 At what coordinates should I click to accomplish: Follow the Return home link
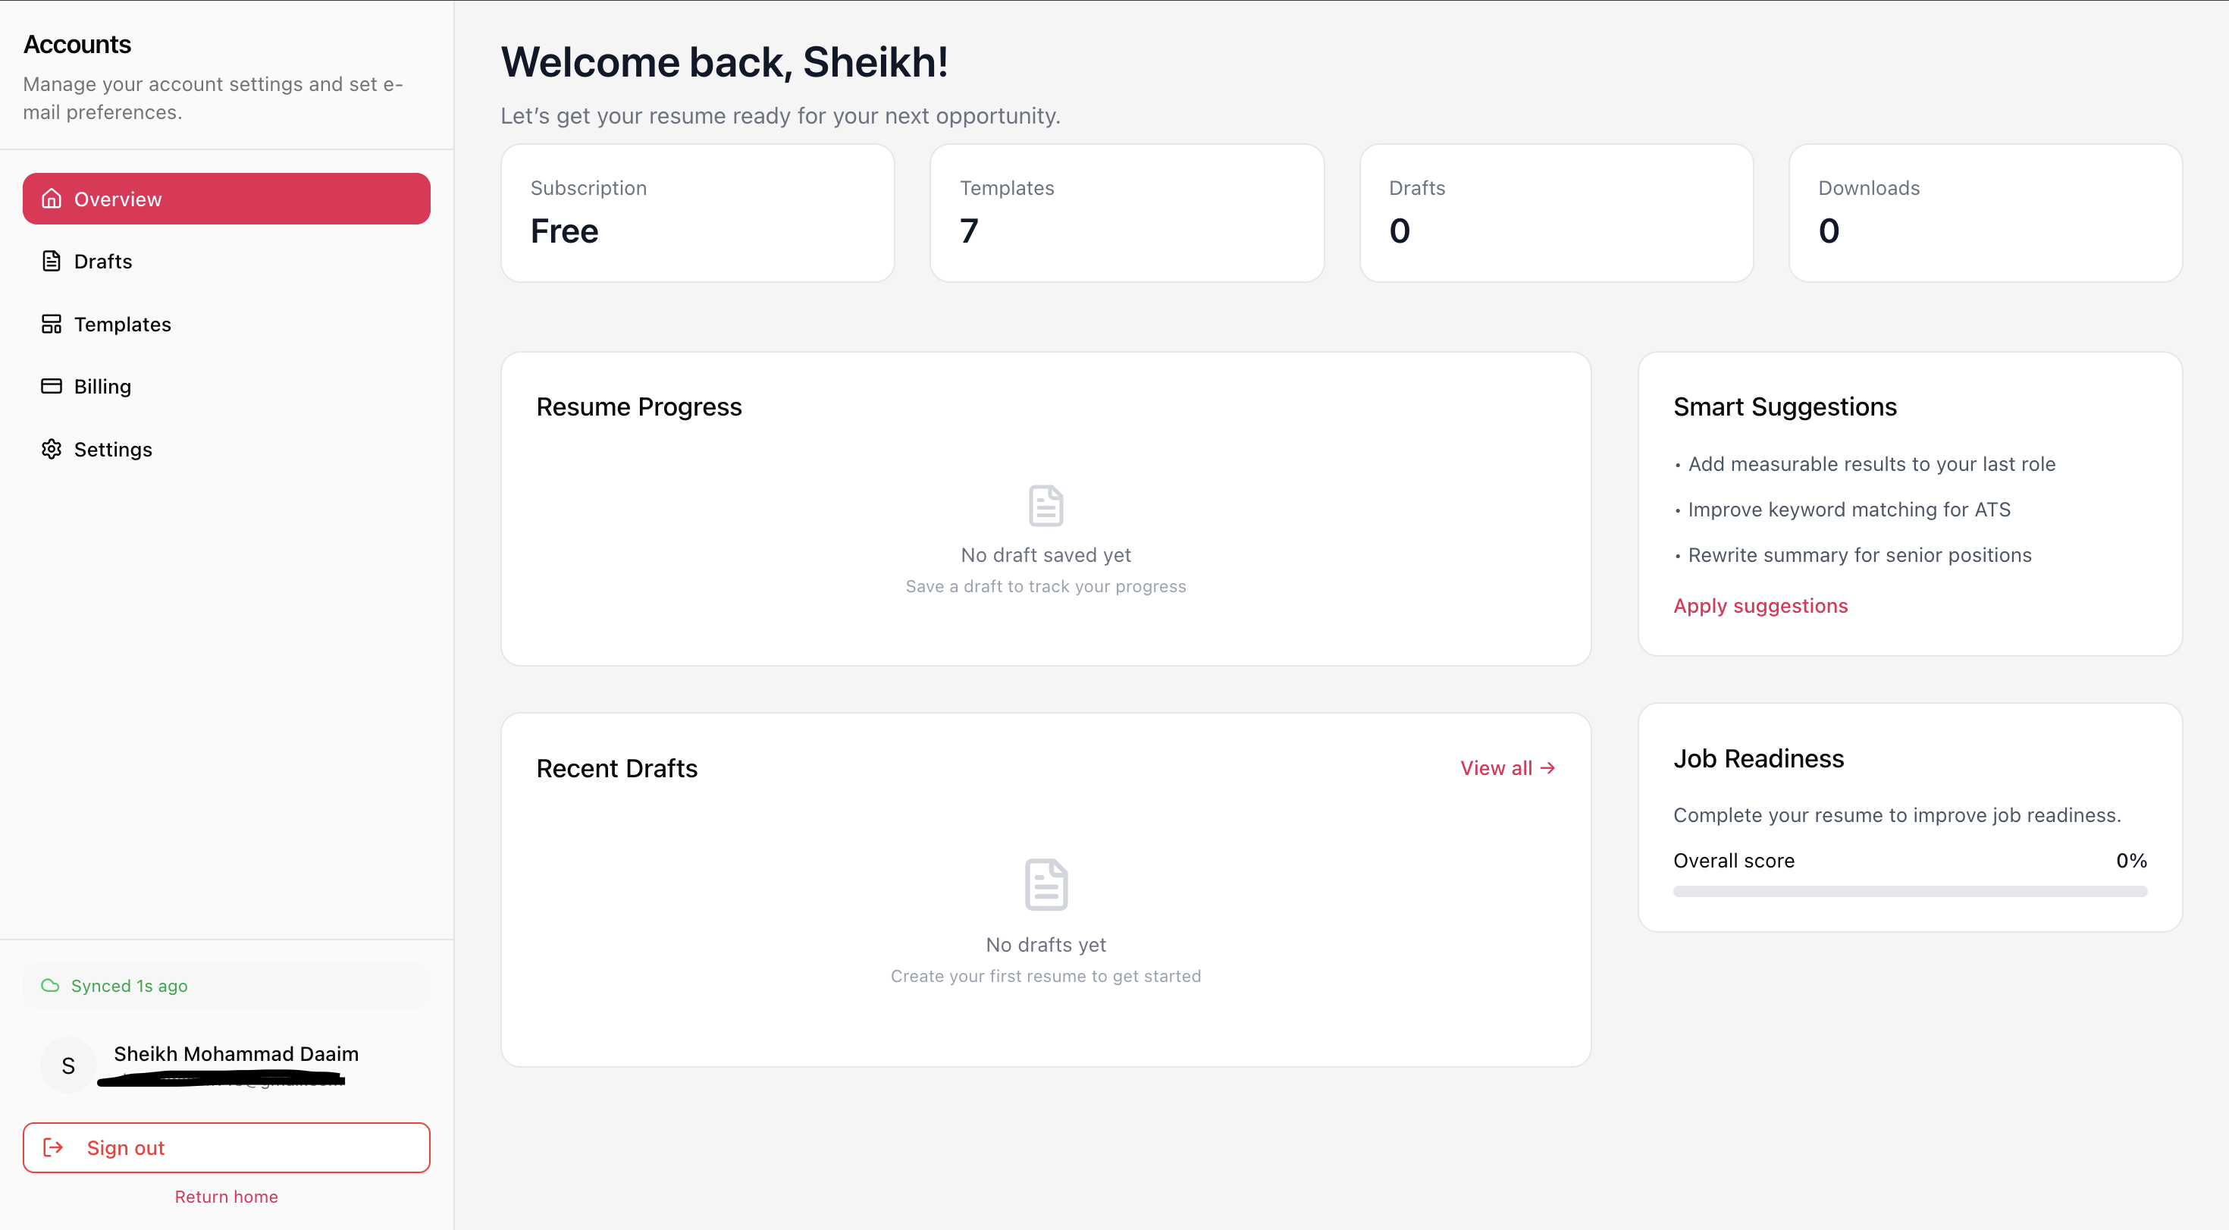(226, 1196)
